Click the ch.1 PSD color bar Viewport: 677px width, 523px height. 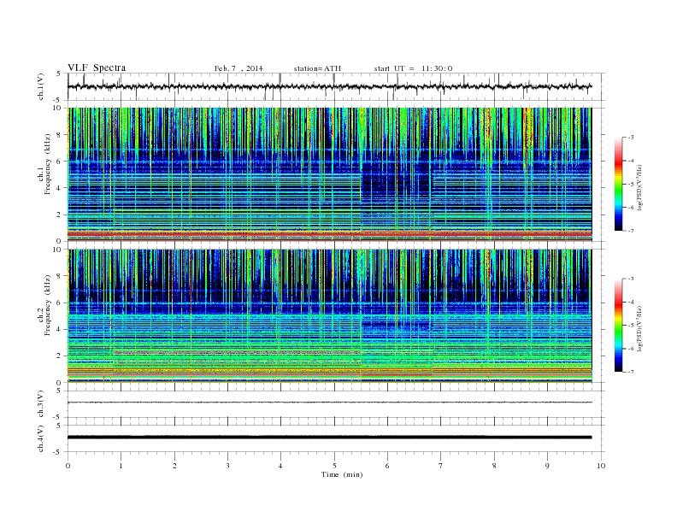pyautogui.click(x=618, y=184)
